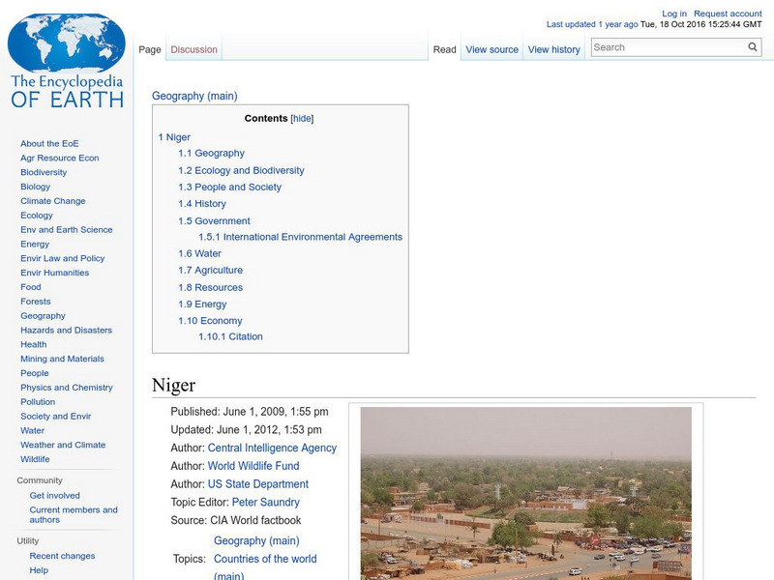Hide the Contents table of contents box
Viewport: 774px width, 580px height.
[x=303, y=118]
